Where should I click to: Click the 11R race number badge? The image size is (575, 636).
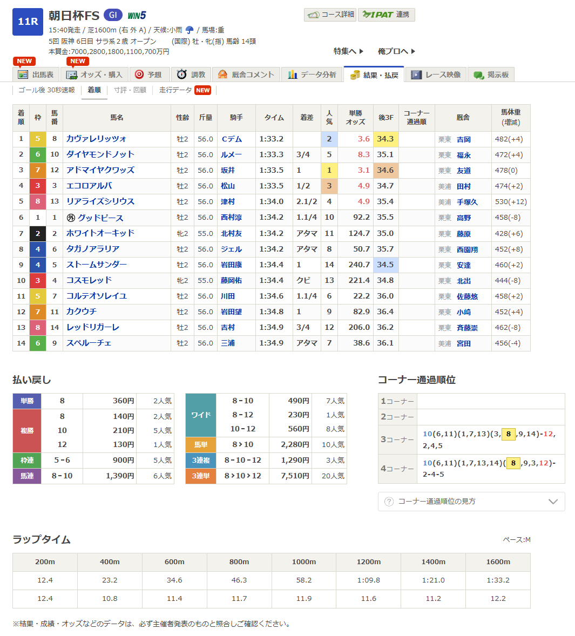(x=28, y=22)
